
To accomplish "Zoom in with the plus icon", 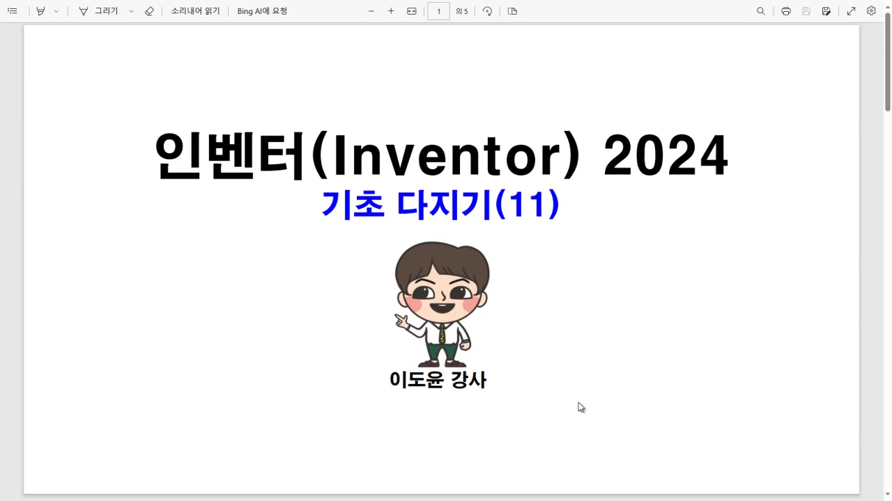I will click(391, 11).
